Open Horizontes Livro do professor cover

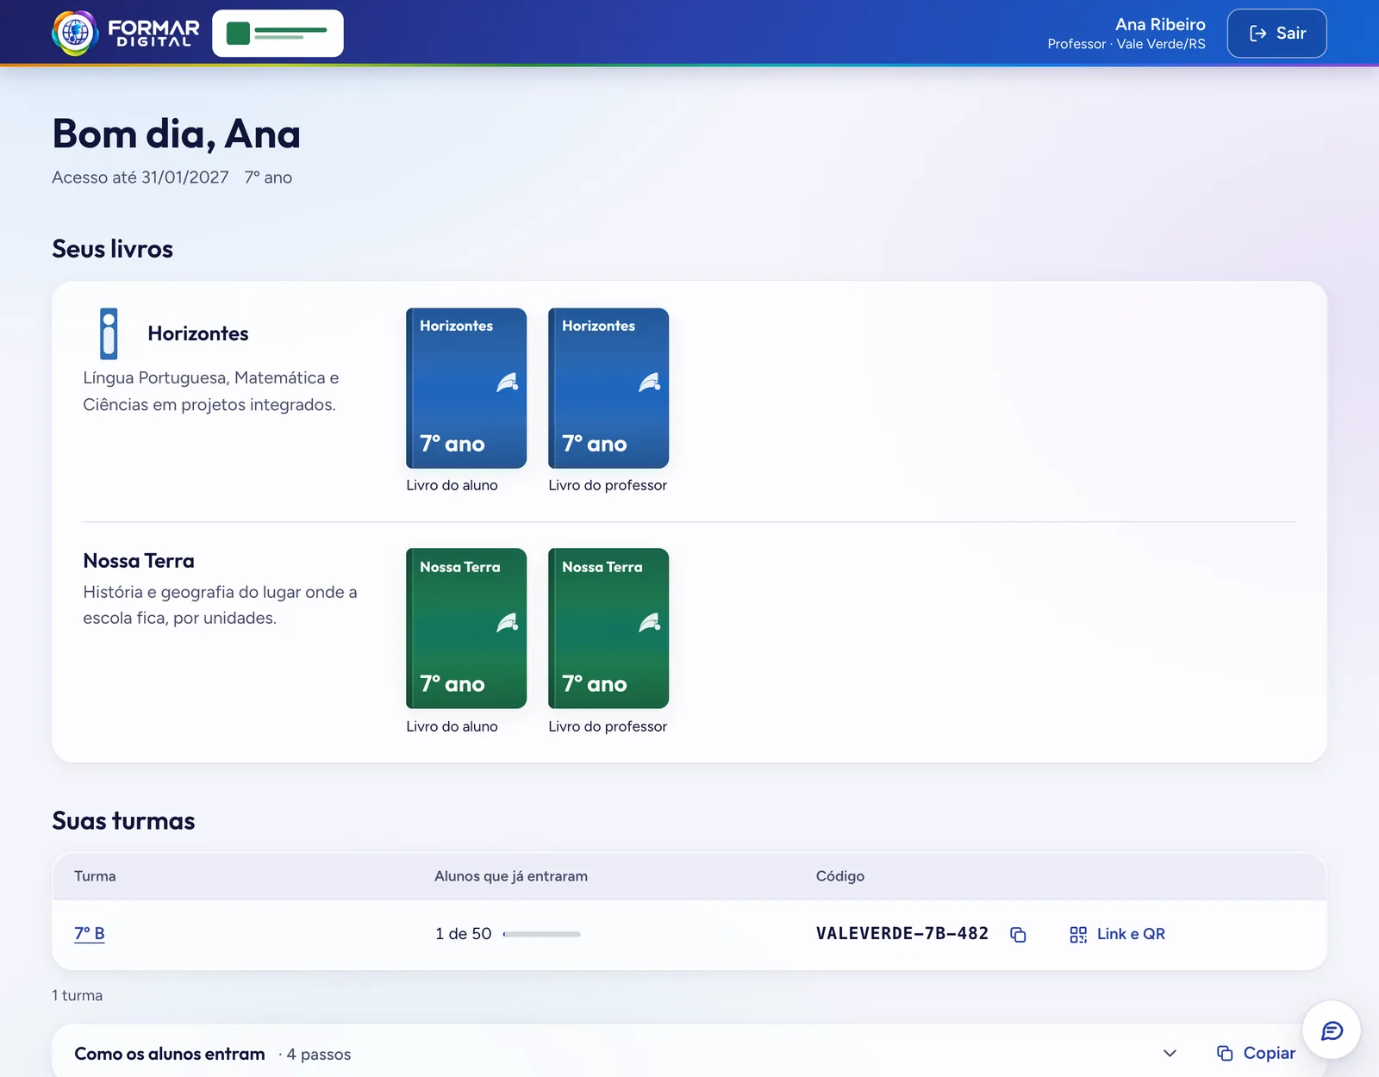coord(608,388)
